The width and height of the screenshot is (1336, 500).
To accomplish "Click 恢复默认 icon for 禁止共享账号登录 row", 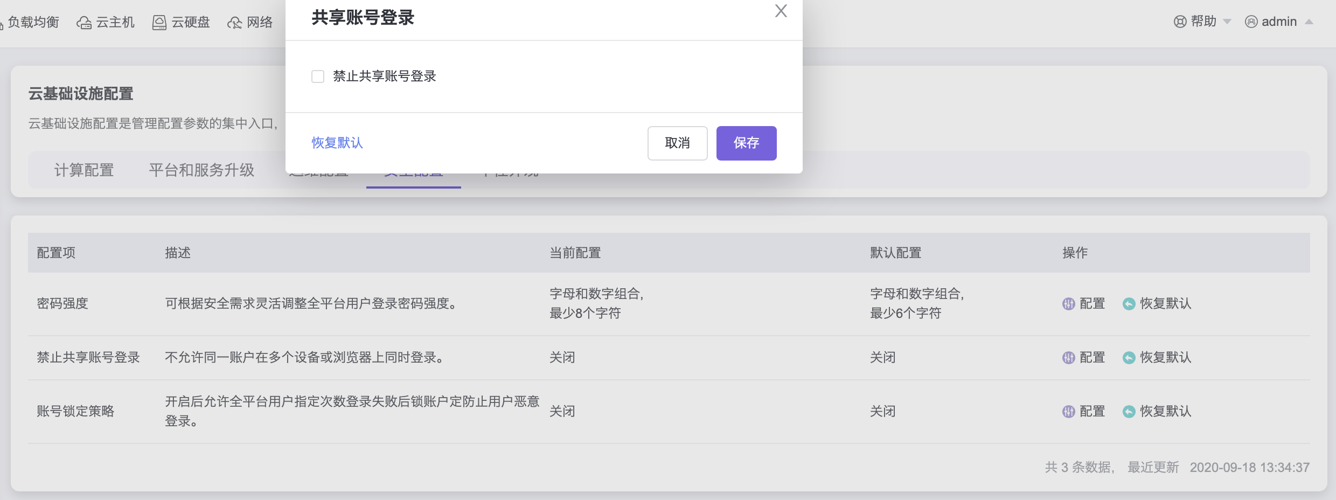I will (x=1129, y=358).
